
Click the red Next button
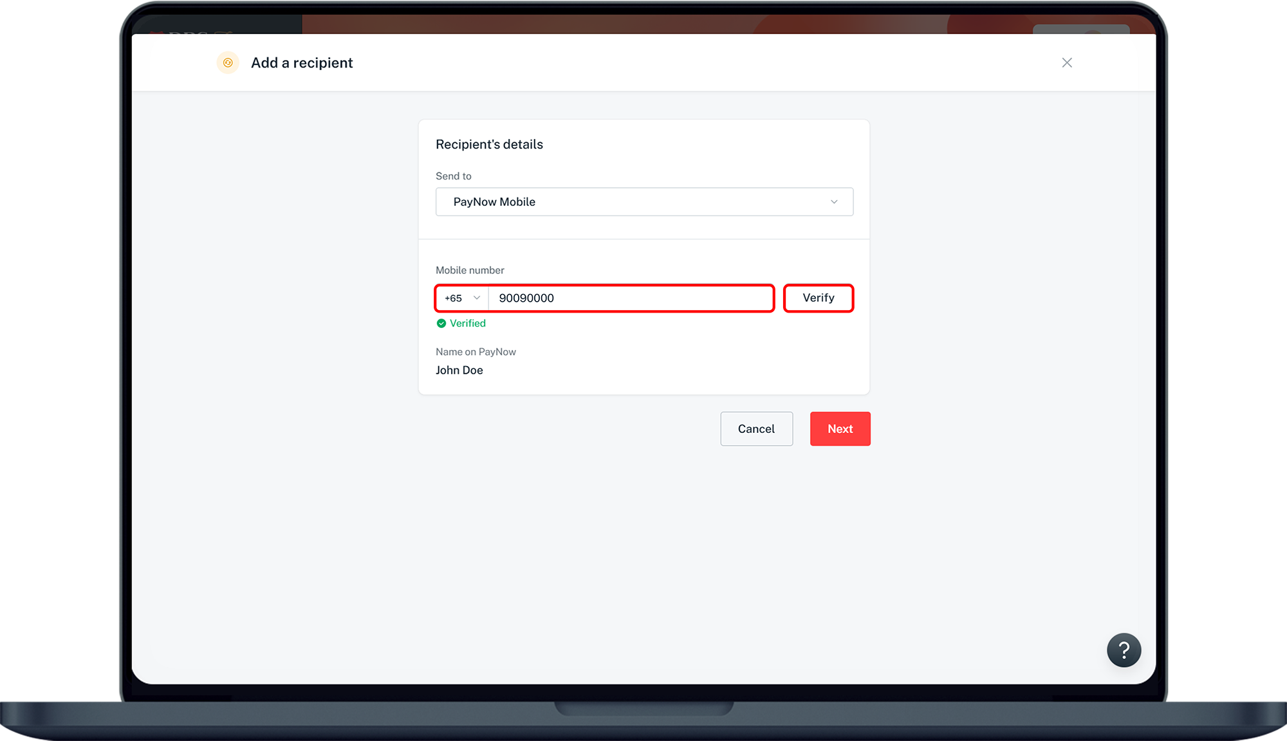pyautogui.click(x=840, y=429)
